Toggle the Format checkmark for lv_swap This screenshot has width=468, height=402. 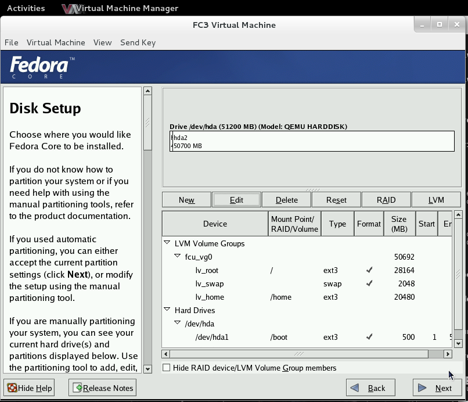(x=369, y=283)
